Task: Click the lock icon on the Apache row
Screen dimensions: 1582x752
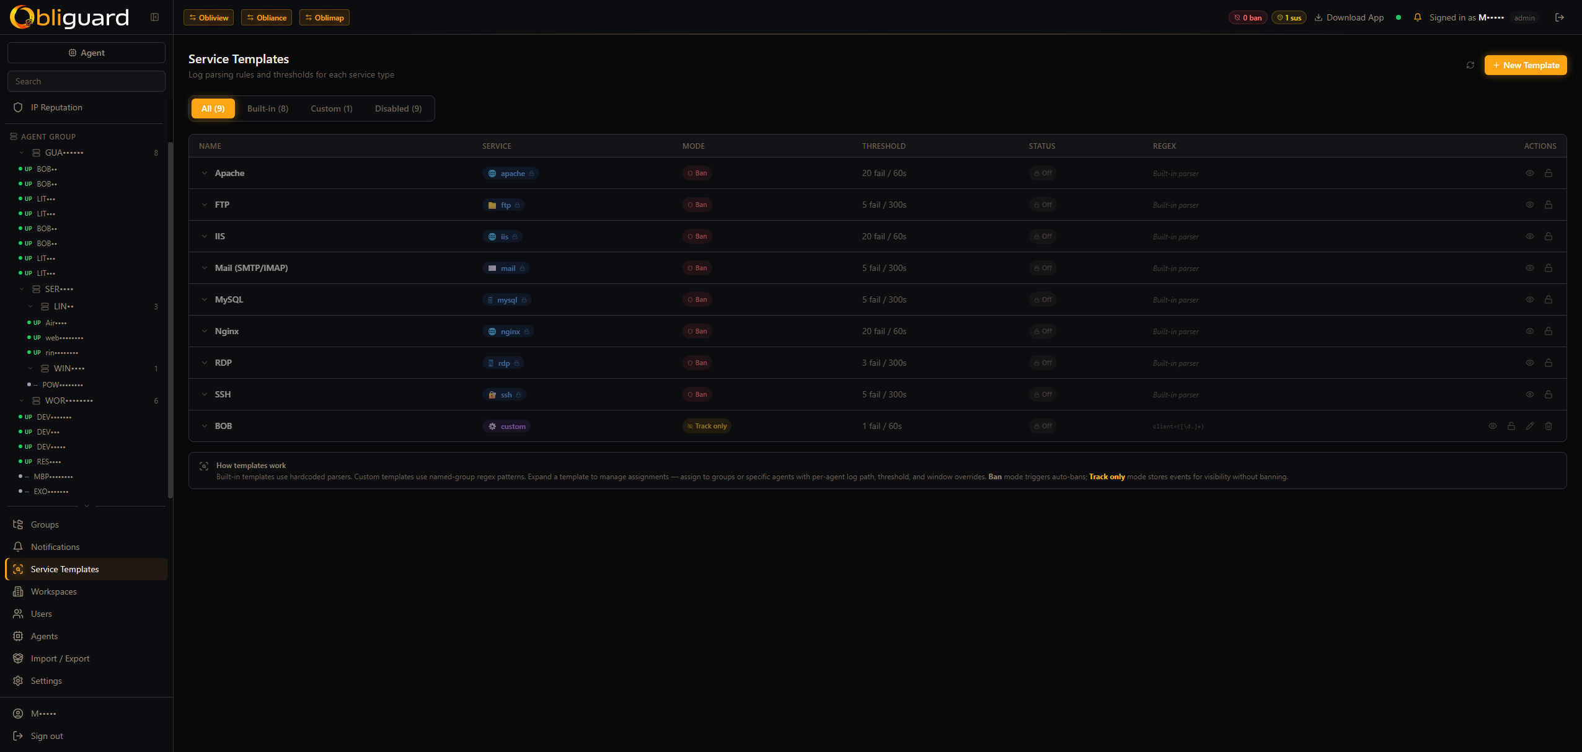Action: [x=1548, y=173]
